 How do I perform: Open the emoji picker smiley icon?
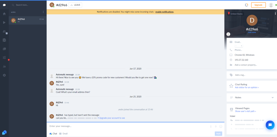221,126
